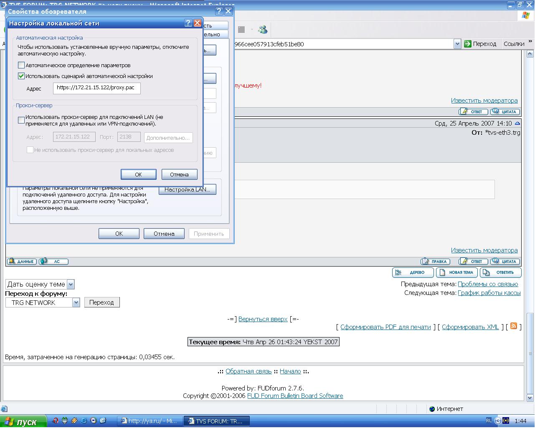
Task: Open the address bar dropdown arrow
Action: [457, 44]
